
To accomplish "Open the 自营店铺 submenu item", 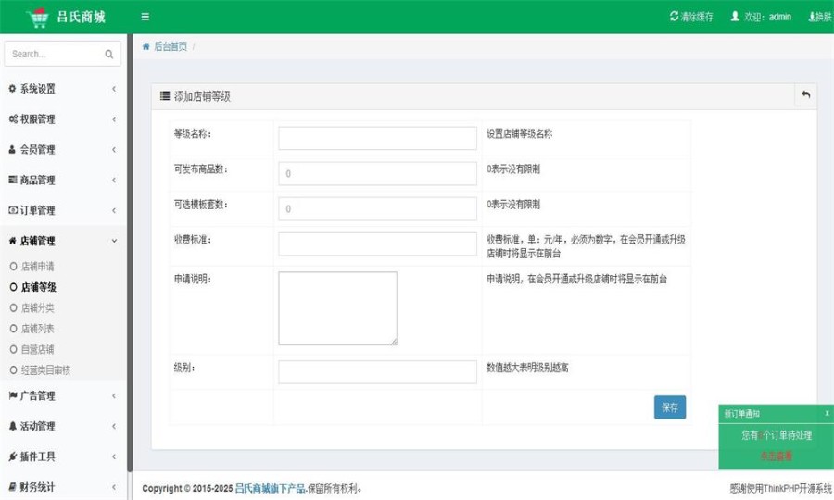I will tap(38, 349).
